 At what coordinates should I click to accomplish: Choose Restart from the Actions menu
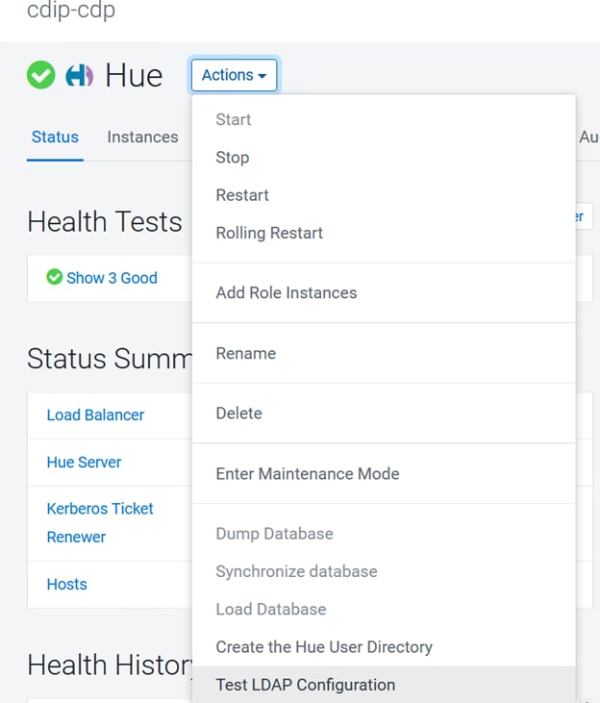pos(384,195)
